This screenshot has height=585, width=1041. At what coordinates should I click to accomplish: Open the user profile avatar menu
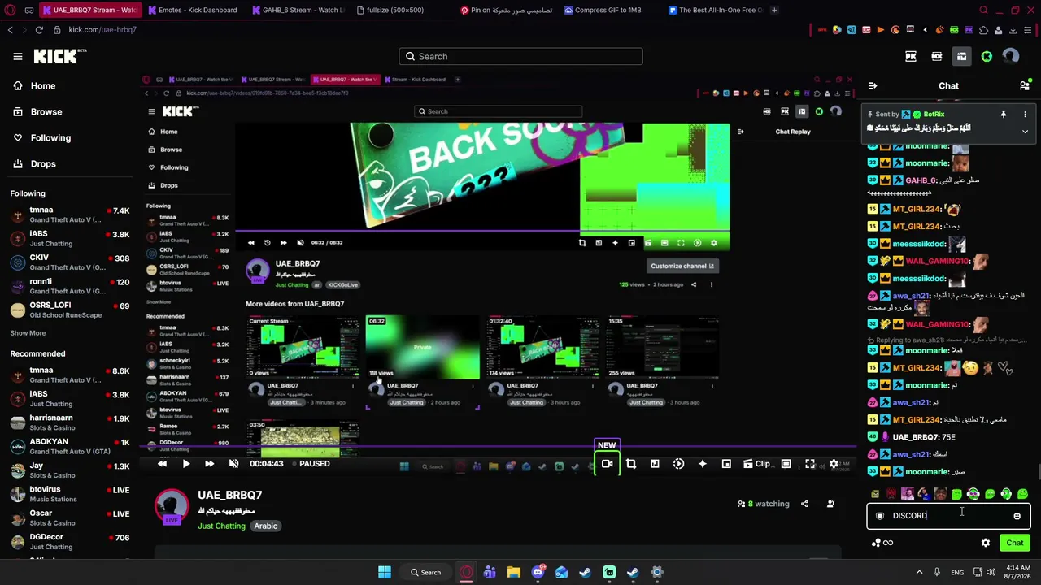click(1011, 56)
